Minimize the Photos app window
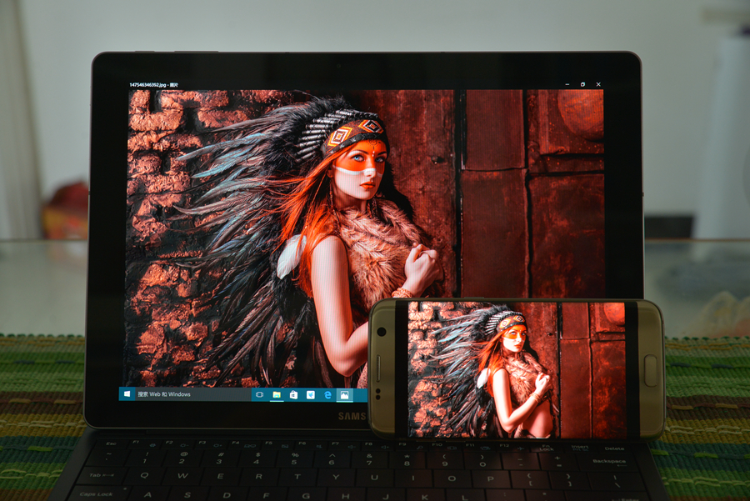 (567, 84)
